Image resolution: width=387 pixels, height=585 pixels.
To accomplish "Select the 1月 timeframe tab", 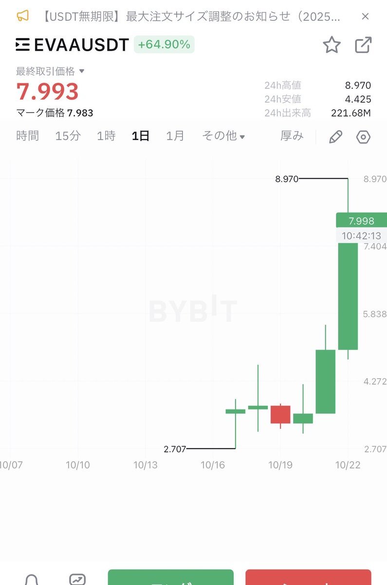I will pyautogui.click(x=175, y=136).
